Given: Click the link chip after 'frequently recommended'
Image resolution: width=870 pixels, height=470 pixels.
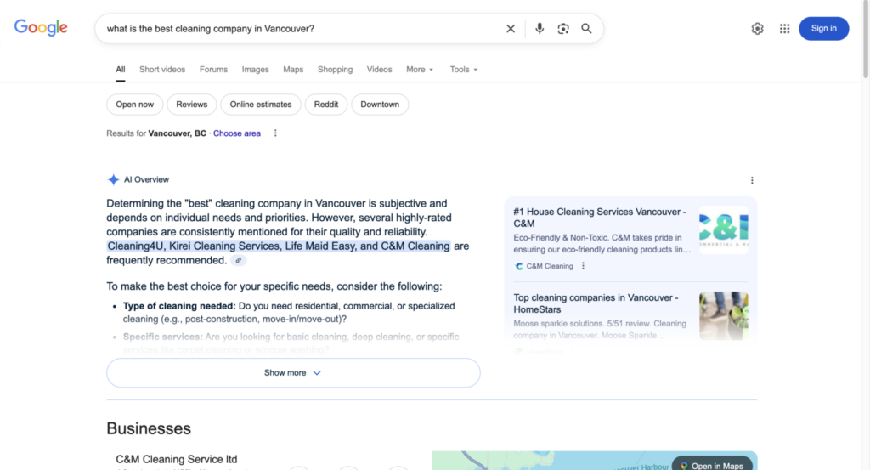Looking at the screenshot, I should (x=239, y=260).
